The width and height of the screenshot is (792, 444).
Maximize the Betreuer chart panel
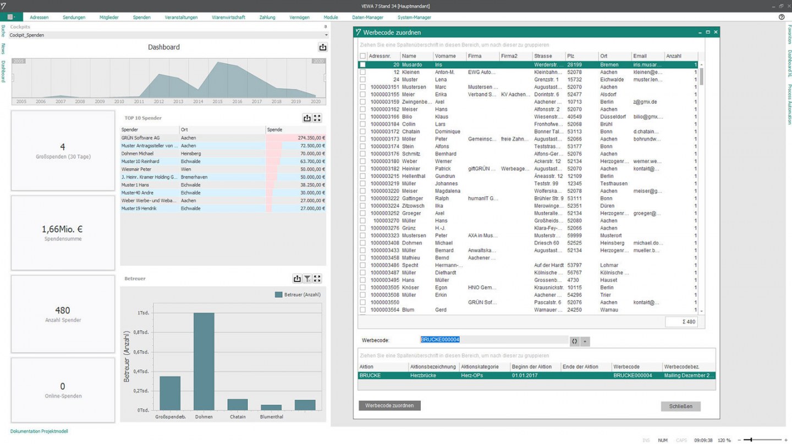(x=317, y=279)
